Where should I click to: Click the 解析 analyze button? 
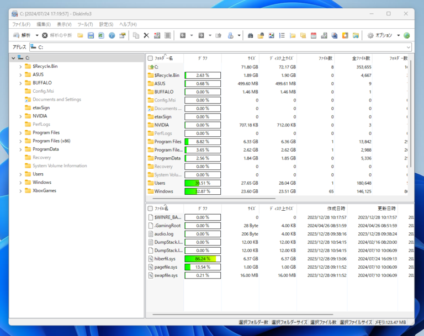point(22,35)
